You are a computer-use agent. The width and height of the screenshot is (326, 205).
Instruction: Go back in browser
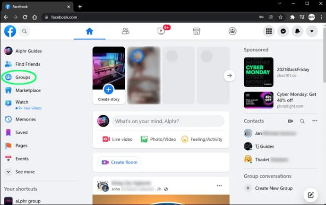(x=6, y=17)
